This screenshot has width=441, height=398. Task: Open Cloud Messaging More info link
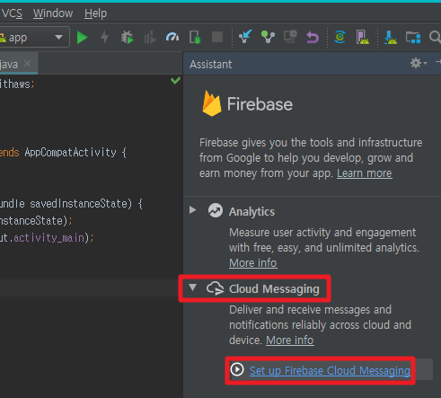[290, 341]
